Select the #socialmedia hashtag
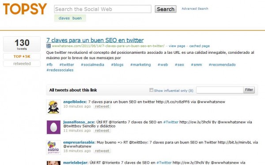This screenshot has height=165, width=265. [x=92, y=65]
